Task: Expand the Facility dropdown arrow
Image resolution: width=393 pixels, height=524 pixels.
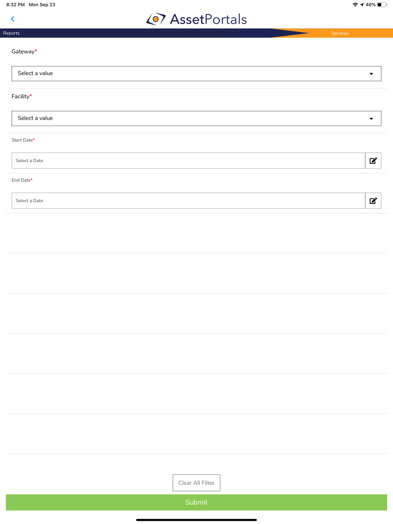Action: (371, 119)
